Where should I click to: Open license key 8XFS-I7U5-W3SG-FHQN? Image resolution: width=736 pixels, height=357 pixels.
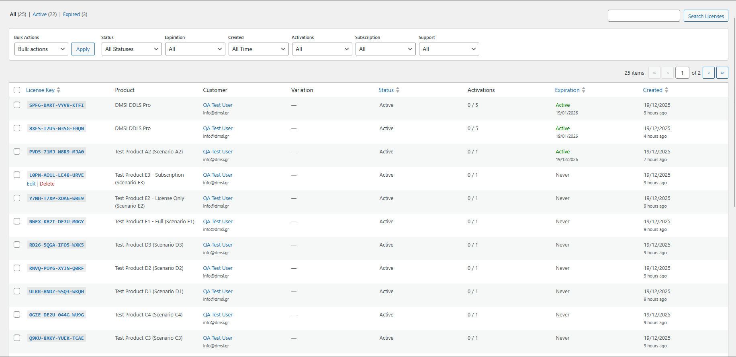57,129
